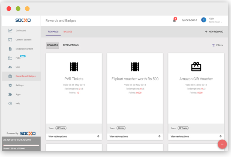231x157 pixels.
Task: Click the All Teams chip on Amazon card
Action: pyautogui.click(x=183, y=128)
